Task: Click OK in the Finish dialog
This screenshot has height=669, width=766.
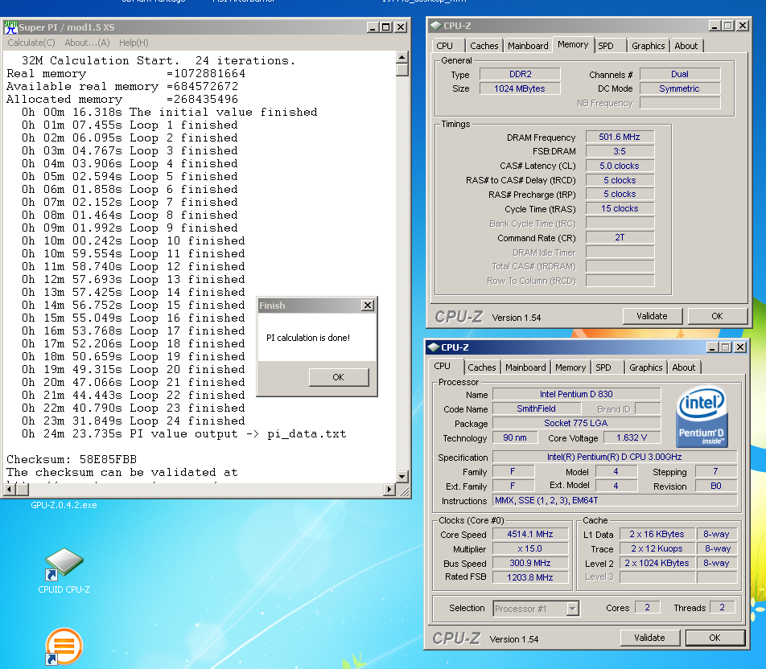Action: [339, 377]
